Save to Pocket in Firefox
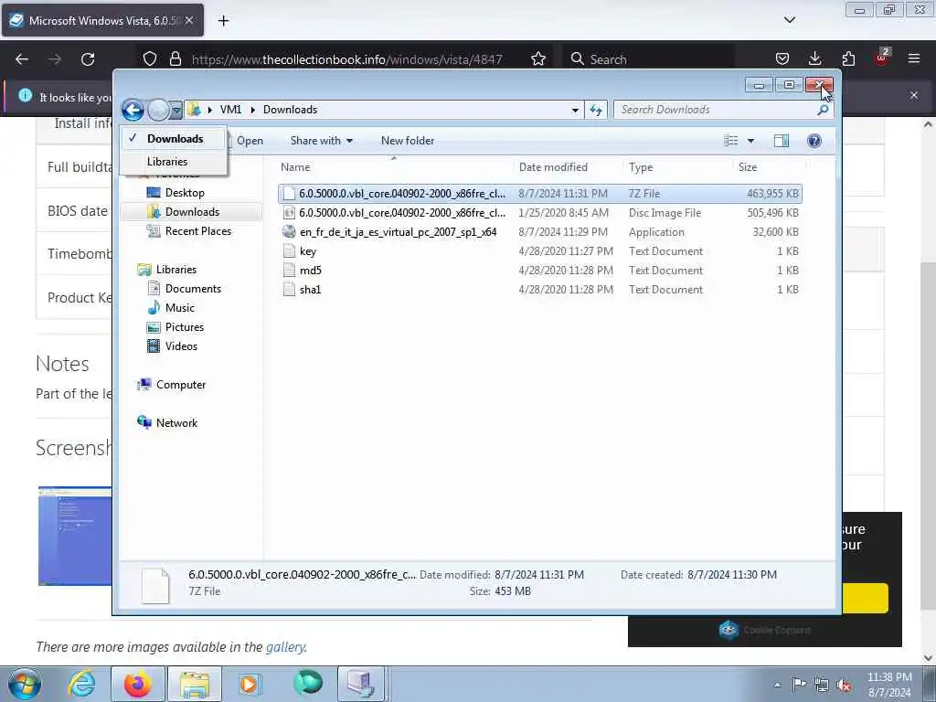The width and height of the screenshot is (936, 702). 782,58
